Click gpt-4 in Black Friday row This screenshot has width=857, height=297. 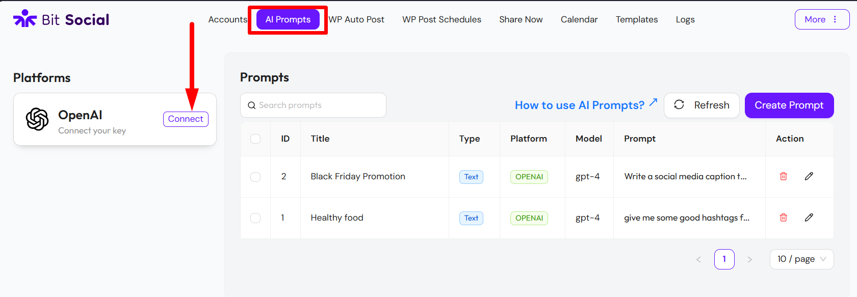[587, 176]
